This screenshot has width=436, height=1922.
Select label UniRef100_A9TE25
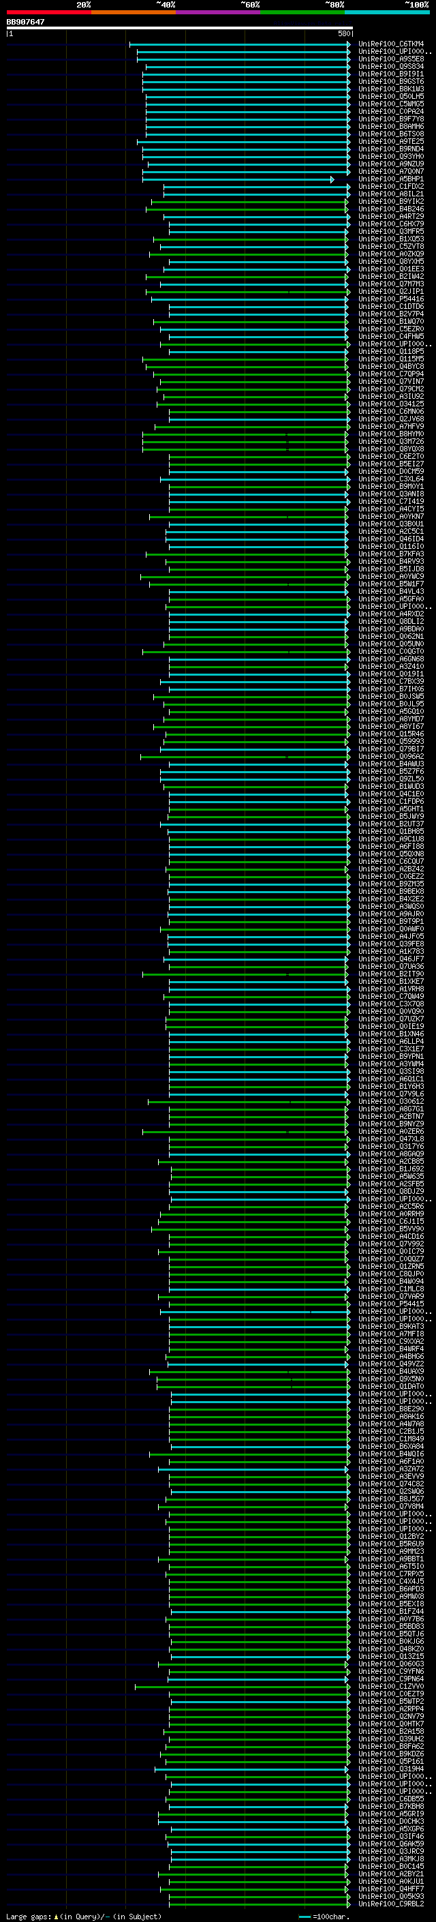(x=390, y=142)
